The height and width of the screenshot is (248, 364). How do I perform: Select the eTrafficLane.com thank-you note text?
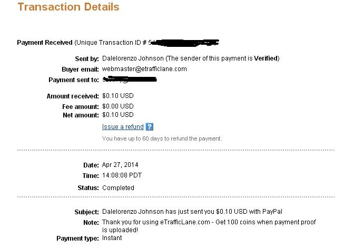[209, 226]
